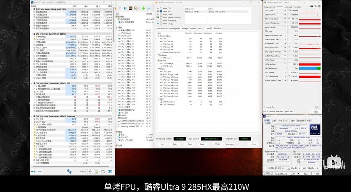Click HWiNFO log to file icon
This screenshot has height=192, width=351.
pyautogui.click(x=96, y=171)
